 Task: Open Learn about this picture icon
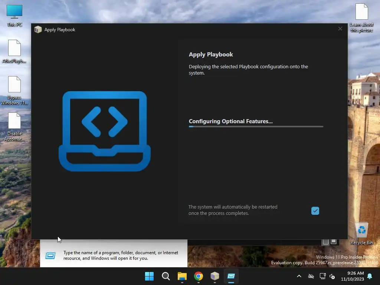point(361,18)
